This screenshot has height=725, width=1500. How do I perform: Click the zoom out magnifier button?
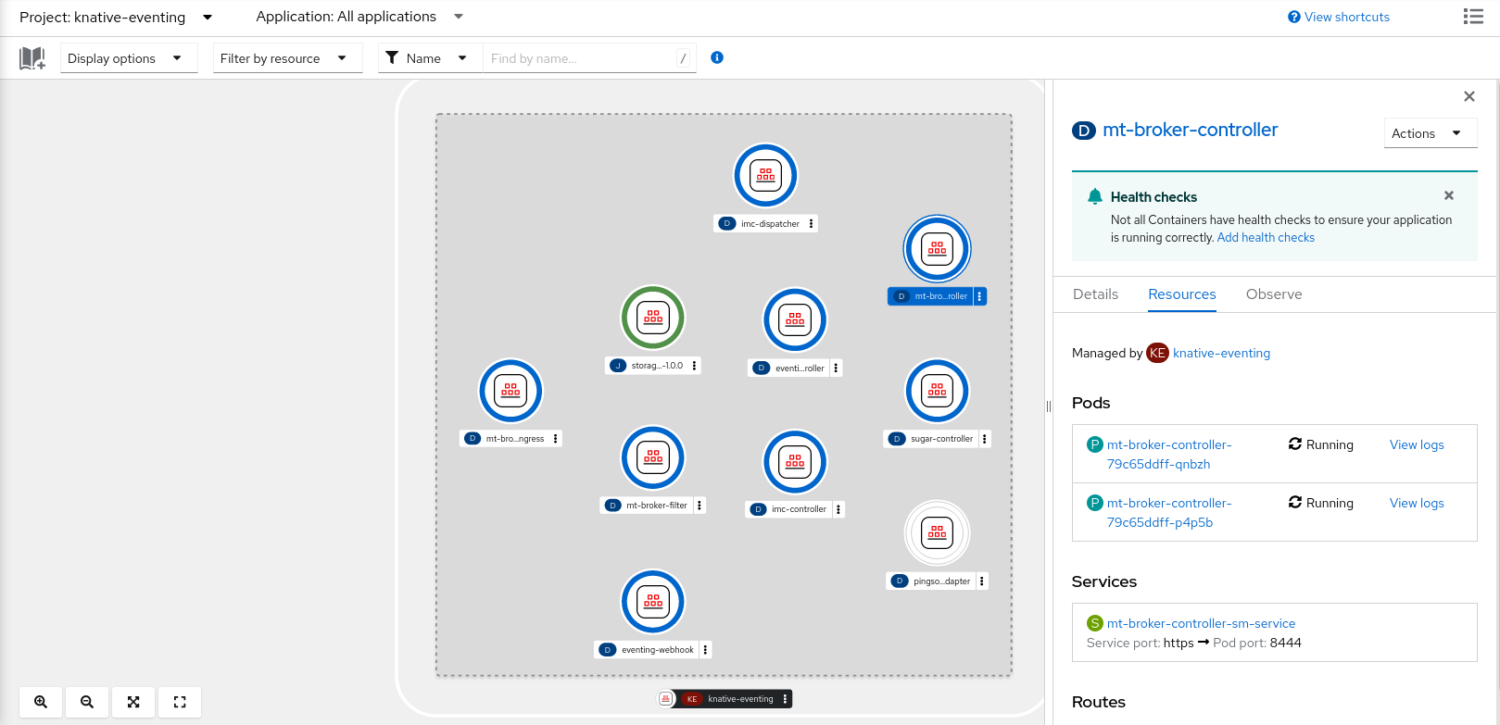(x=87, y=702)
